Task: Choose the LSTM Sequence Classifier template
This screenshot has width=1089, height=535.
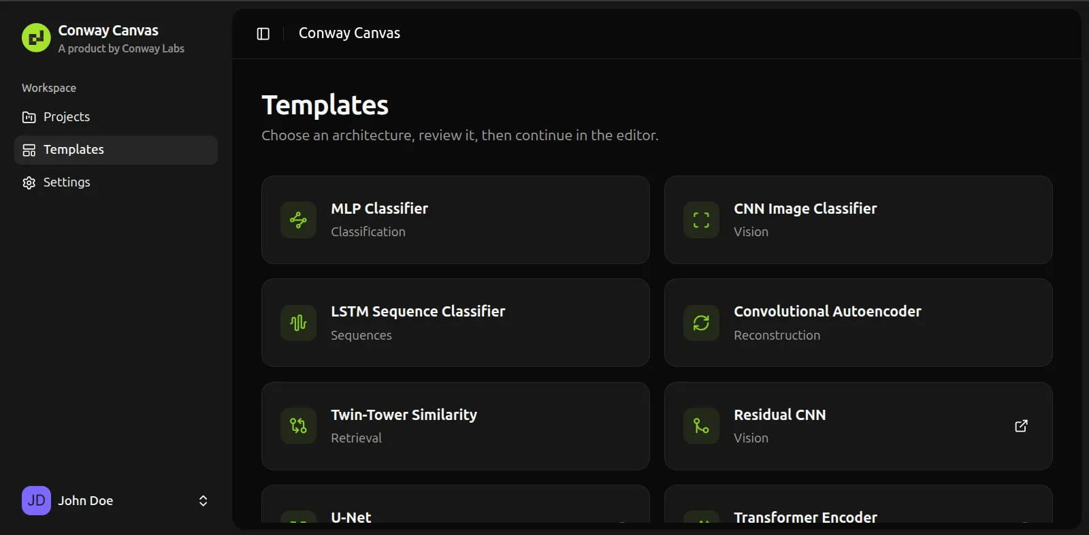Action: [x=455, y=323]
